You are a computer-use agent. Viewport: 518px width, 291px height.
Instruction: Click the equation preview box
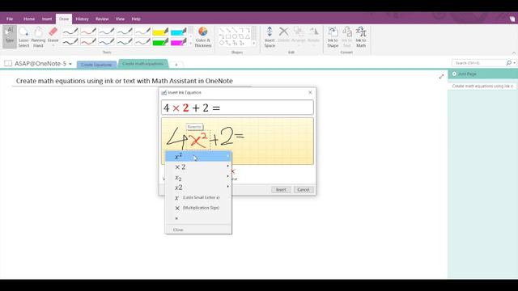tap(237, 108)
